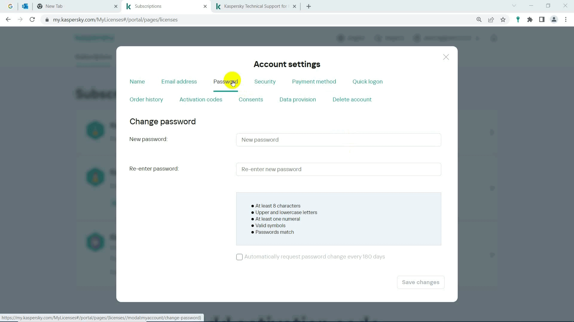This screenshot has width=574, height=322.
Task: Bookmark this page with star
Action: click(x=503, y=20)
